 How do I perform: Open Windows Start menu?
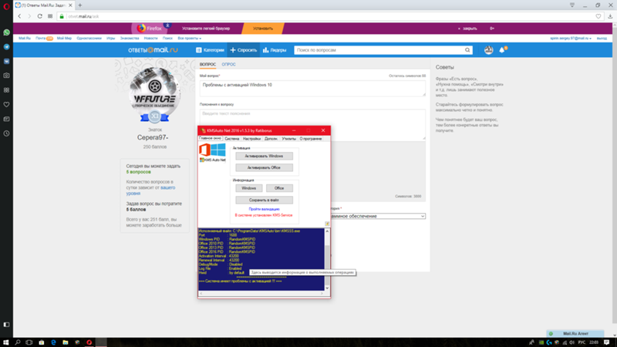click(x=5, y=342)
